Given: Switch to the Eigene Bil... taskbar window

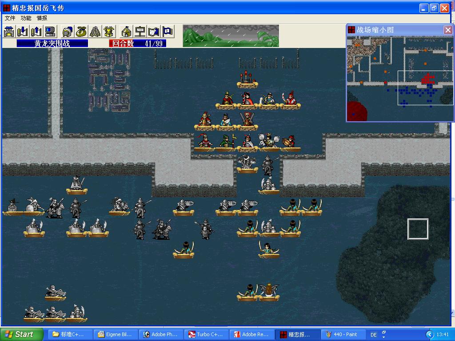Looking at the screenshot, I should (115, 334).
